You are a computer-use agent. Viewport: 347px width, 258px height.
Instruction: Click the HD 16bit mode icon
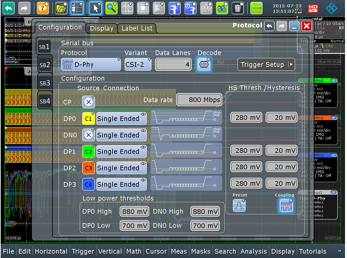point(313,8)
